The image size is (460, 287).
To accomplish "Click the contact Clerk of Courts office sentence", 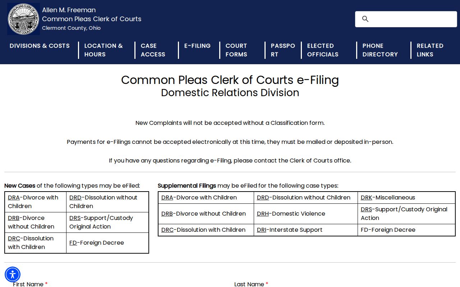I will click(230, 161).
